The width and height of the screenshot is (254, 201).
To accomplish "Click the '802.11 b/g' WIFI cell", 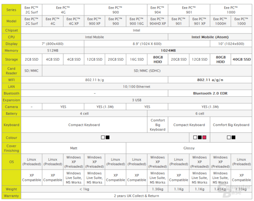I will 94,80.
